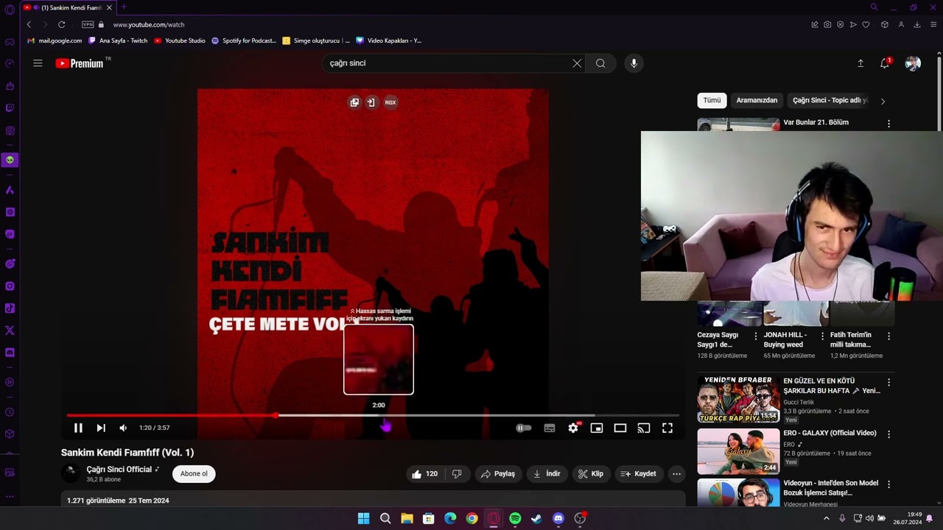943x530 pixels.
Task: Toggle the VPN badge in address bar
Action: (x=88, y=24)
